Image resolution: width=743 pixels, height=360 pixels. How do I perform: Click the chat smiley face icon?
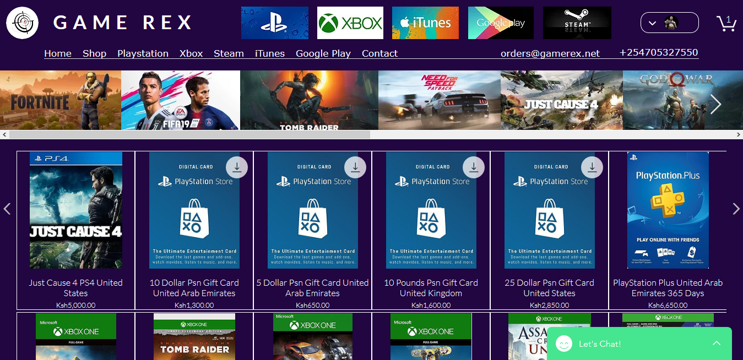tap(563, 343)
